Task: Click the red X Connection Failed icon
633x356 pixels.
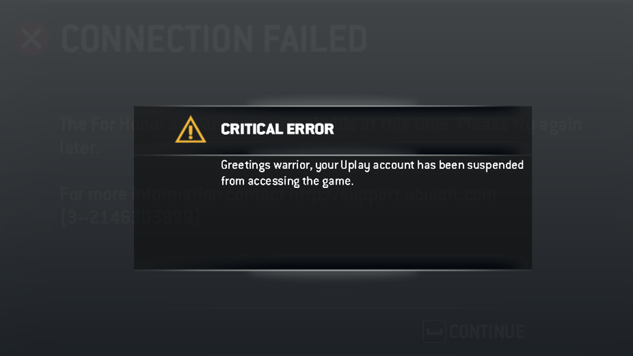Action: pyautogui.click(x=32, y=40)
